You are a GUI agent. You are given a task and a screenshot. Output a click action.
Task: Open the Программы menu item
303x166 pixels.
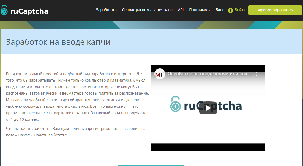coord(200,10)
